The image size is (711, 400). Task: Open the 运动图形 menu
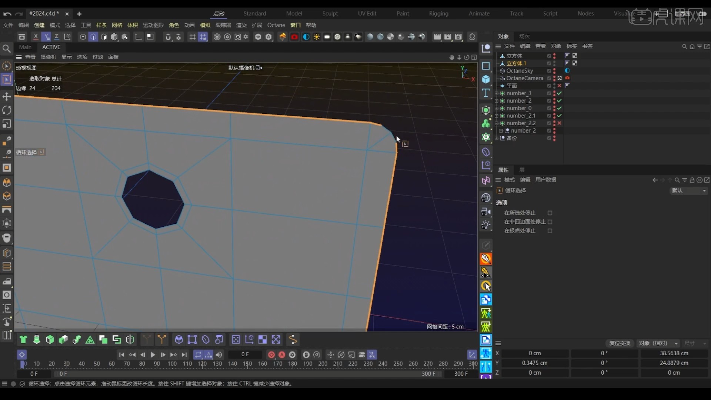pyautogui.click(x=153, y=25)
